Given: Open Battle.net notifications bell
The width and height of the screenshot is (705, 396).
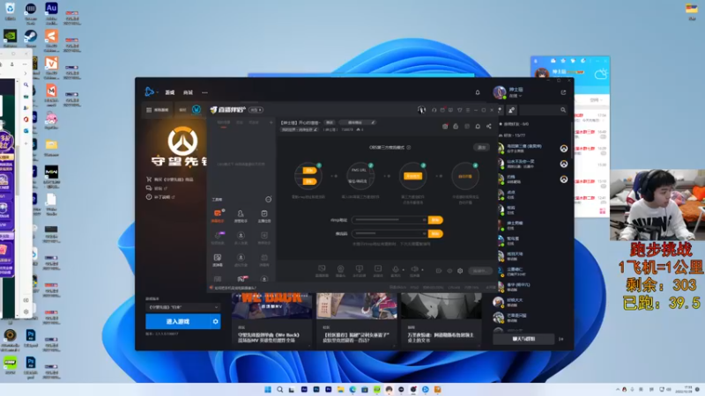Looking at the screenshot, I should [x=478, y=92].
